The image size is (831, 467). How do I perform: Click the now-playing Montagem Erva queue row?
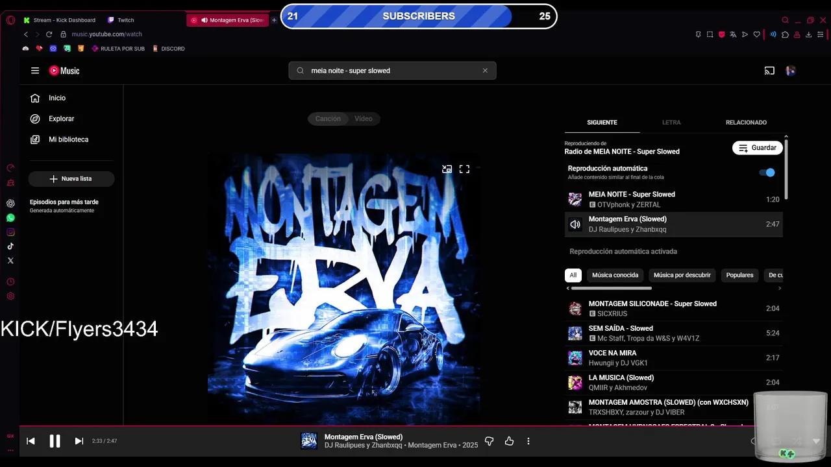click(x=673, y=224)
